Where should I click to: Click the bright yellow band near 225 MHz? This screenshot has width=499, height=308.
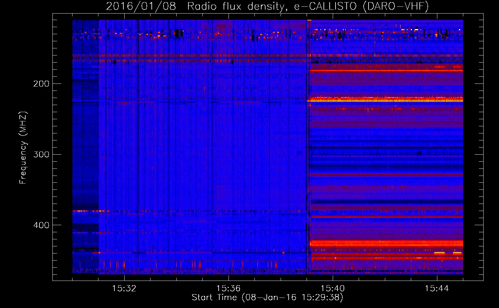pyautogui.click(x=386, y=100)
